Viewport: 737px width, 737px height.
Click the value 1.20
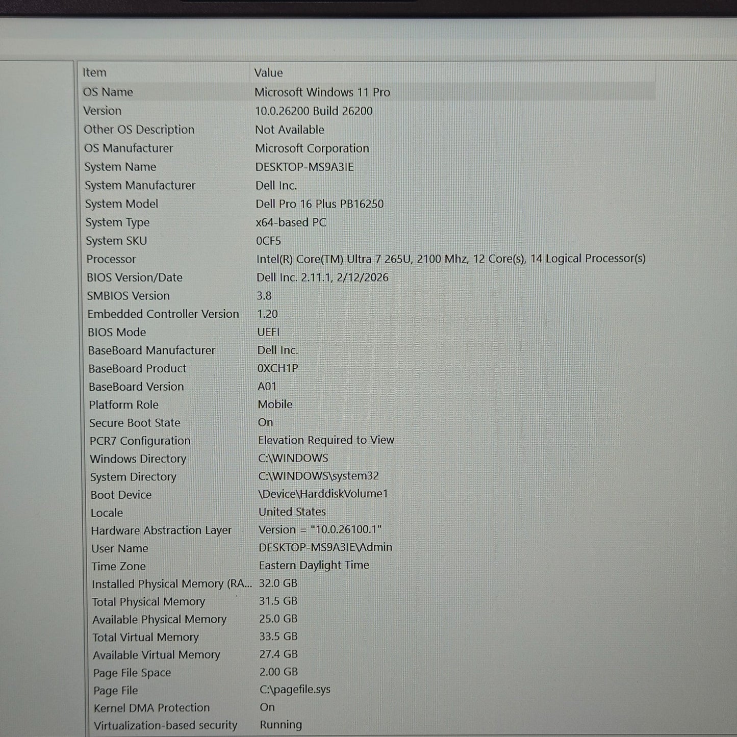(x=267, y=314)
